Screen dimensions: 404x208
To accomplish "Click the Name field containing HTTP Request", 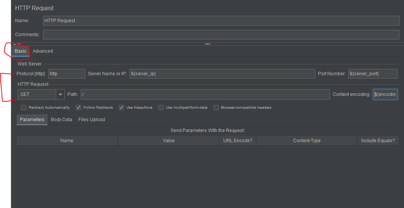I will [221, 21].
